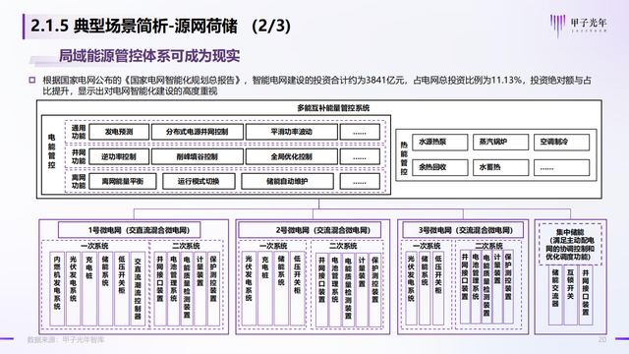
Task: Select 储能系统 in 2号微电网
Action: coord(281,288)
